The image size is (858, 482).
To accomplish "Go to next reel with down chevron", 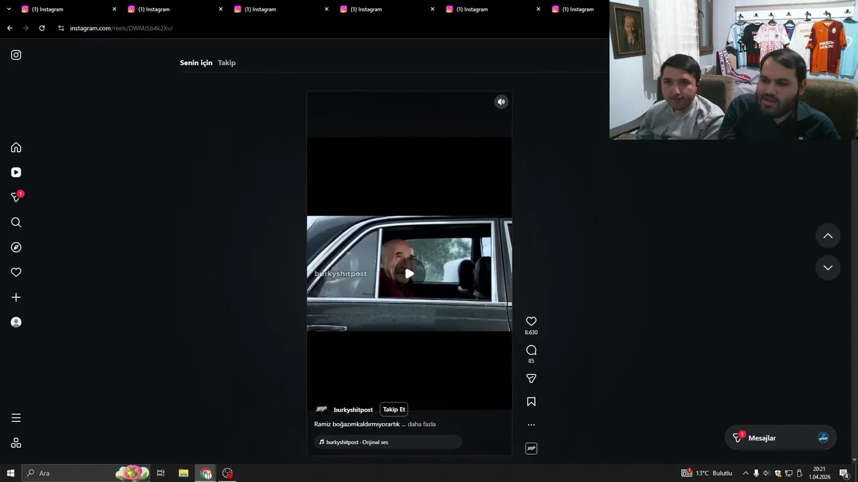I will click(x=828, y=267).
